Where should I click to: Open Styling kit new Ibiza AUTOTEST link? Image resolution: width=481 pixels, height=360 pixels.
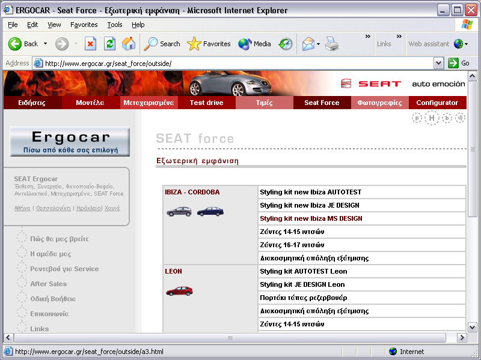[x=310, y=192]
